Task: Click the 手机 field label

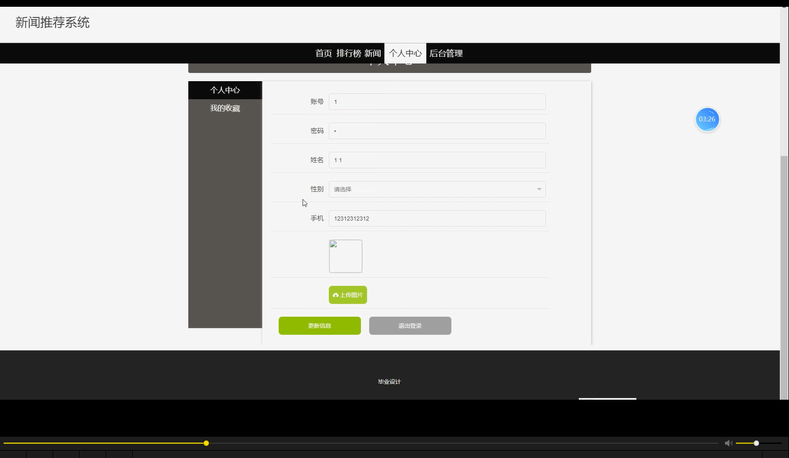Action: [x=317, y=218]
